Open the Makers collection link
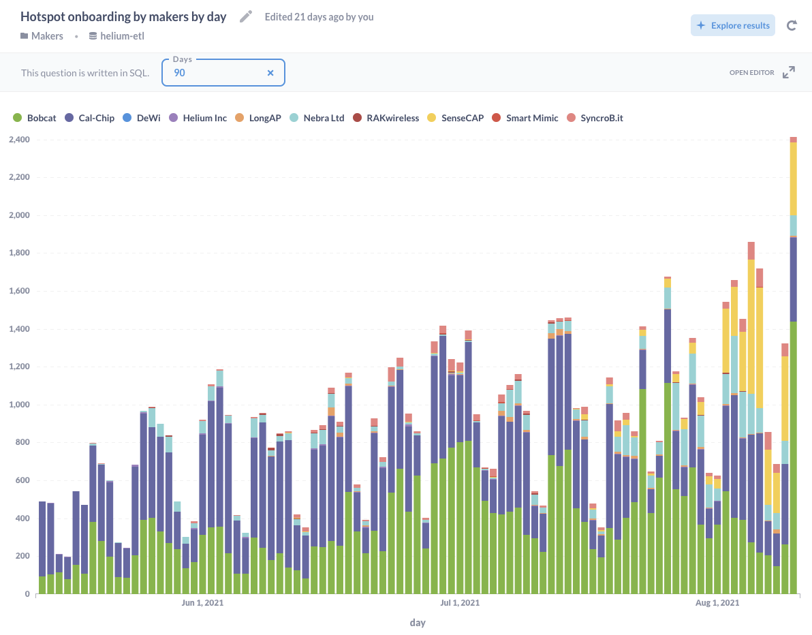The height and width of the screenshot is (635, 812). click(47, 35)
